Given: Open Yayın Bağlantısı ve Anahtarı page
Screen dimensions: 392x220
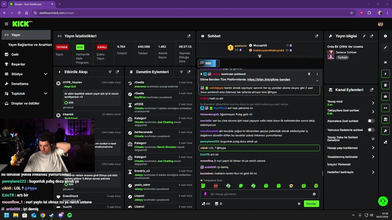Looking at the screenshot, I should click(30, 45).
